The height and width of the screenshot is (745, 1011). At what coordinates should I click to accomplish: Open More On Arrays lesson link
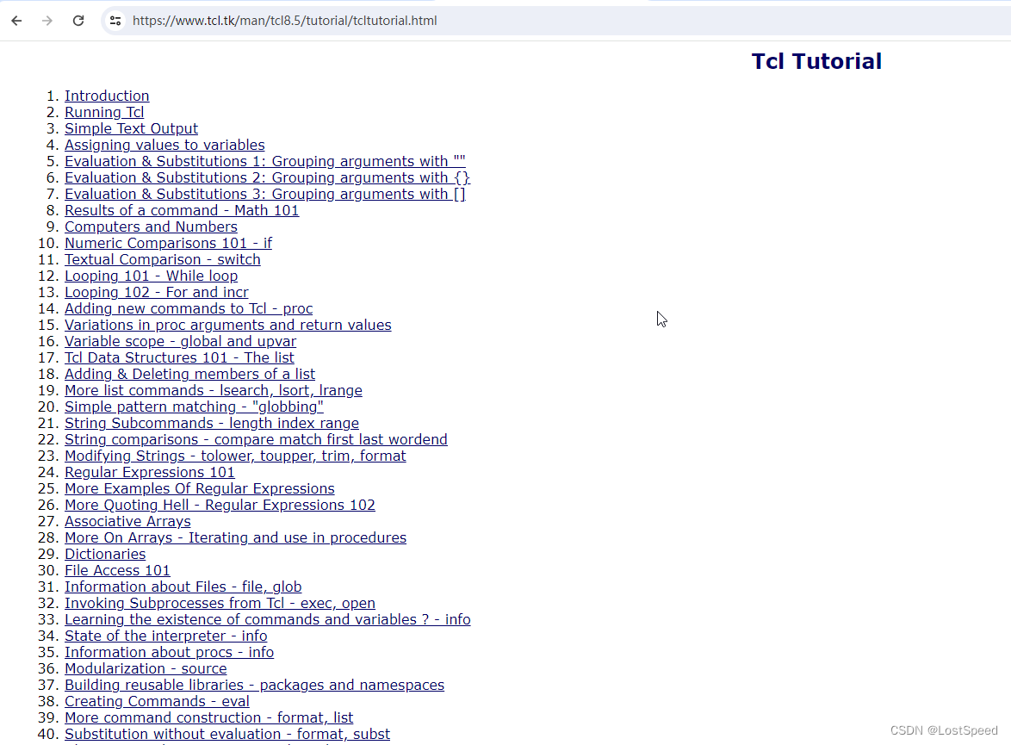(235, 537)
